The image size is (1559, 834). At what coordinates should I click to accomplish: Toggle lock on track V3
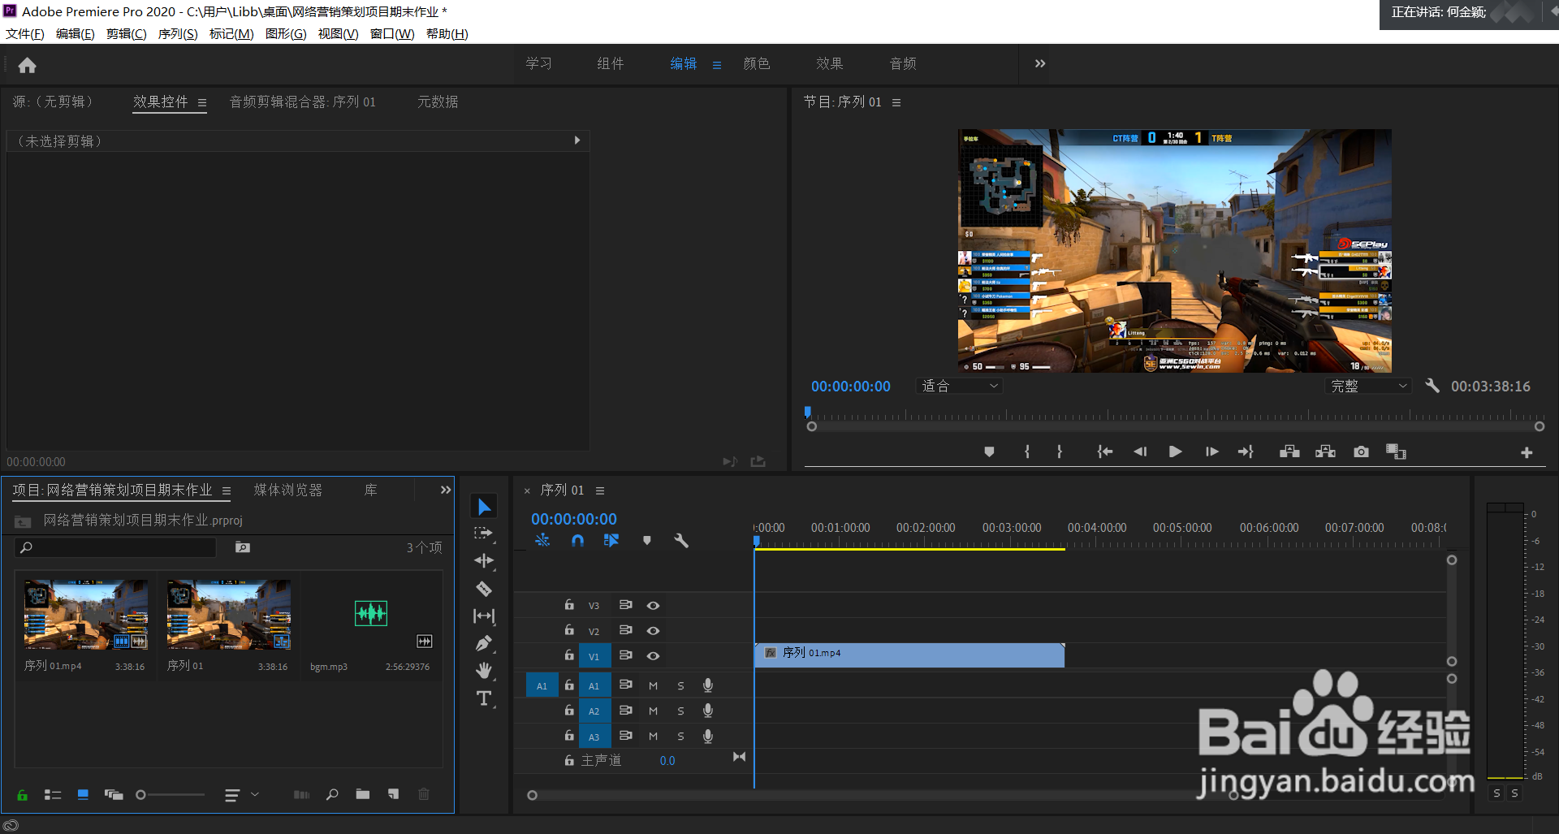tap(569, 605)
